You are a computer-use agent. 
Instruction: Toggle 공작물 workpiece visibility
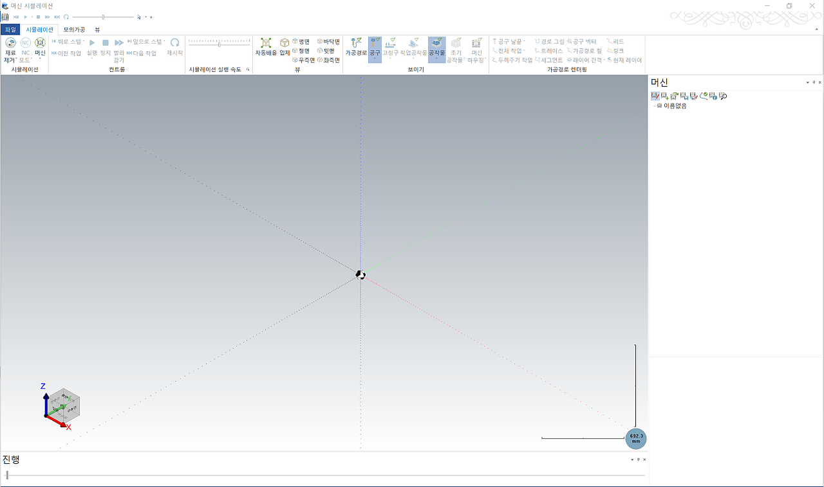437,50
